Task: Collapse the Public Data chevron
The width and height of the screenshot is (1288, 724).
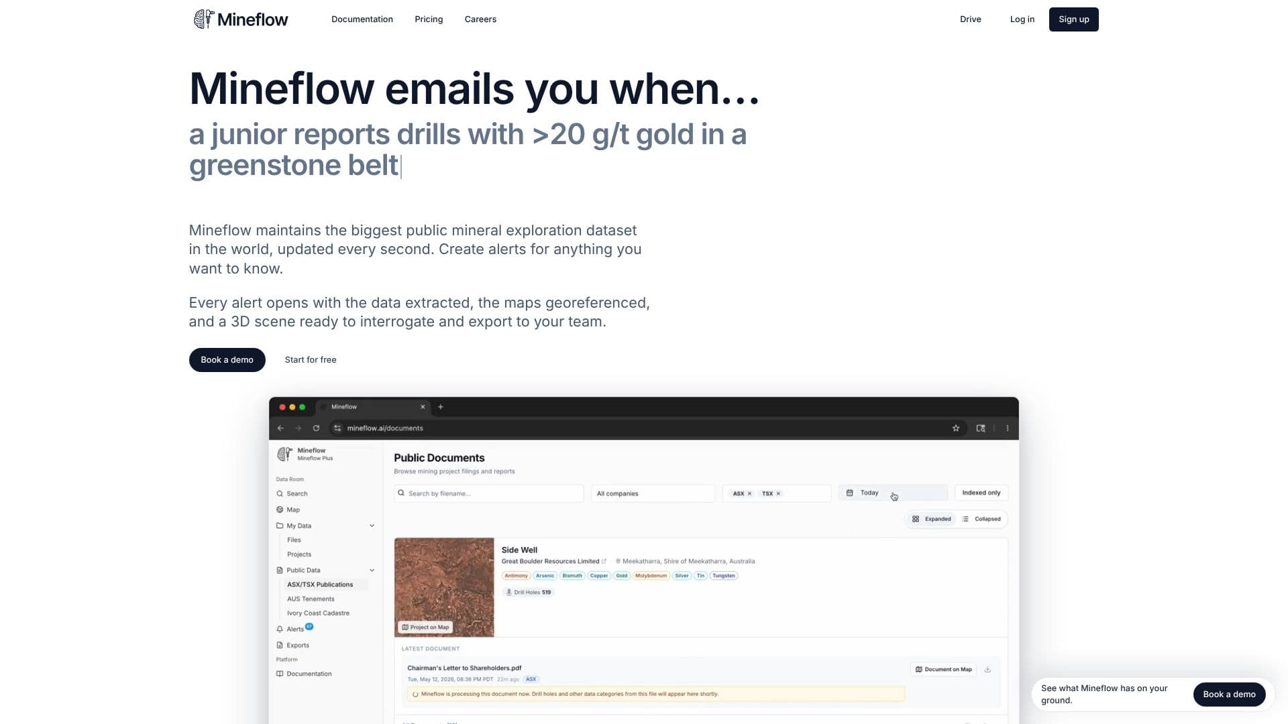Action: click(x=372, y=570)
